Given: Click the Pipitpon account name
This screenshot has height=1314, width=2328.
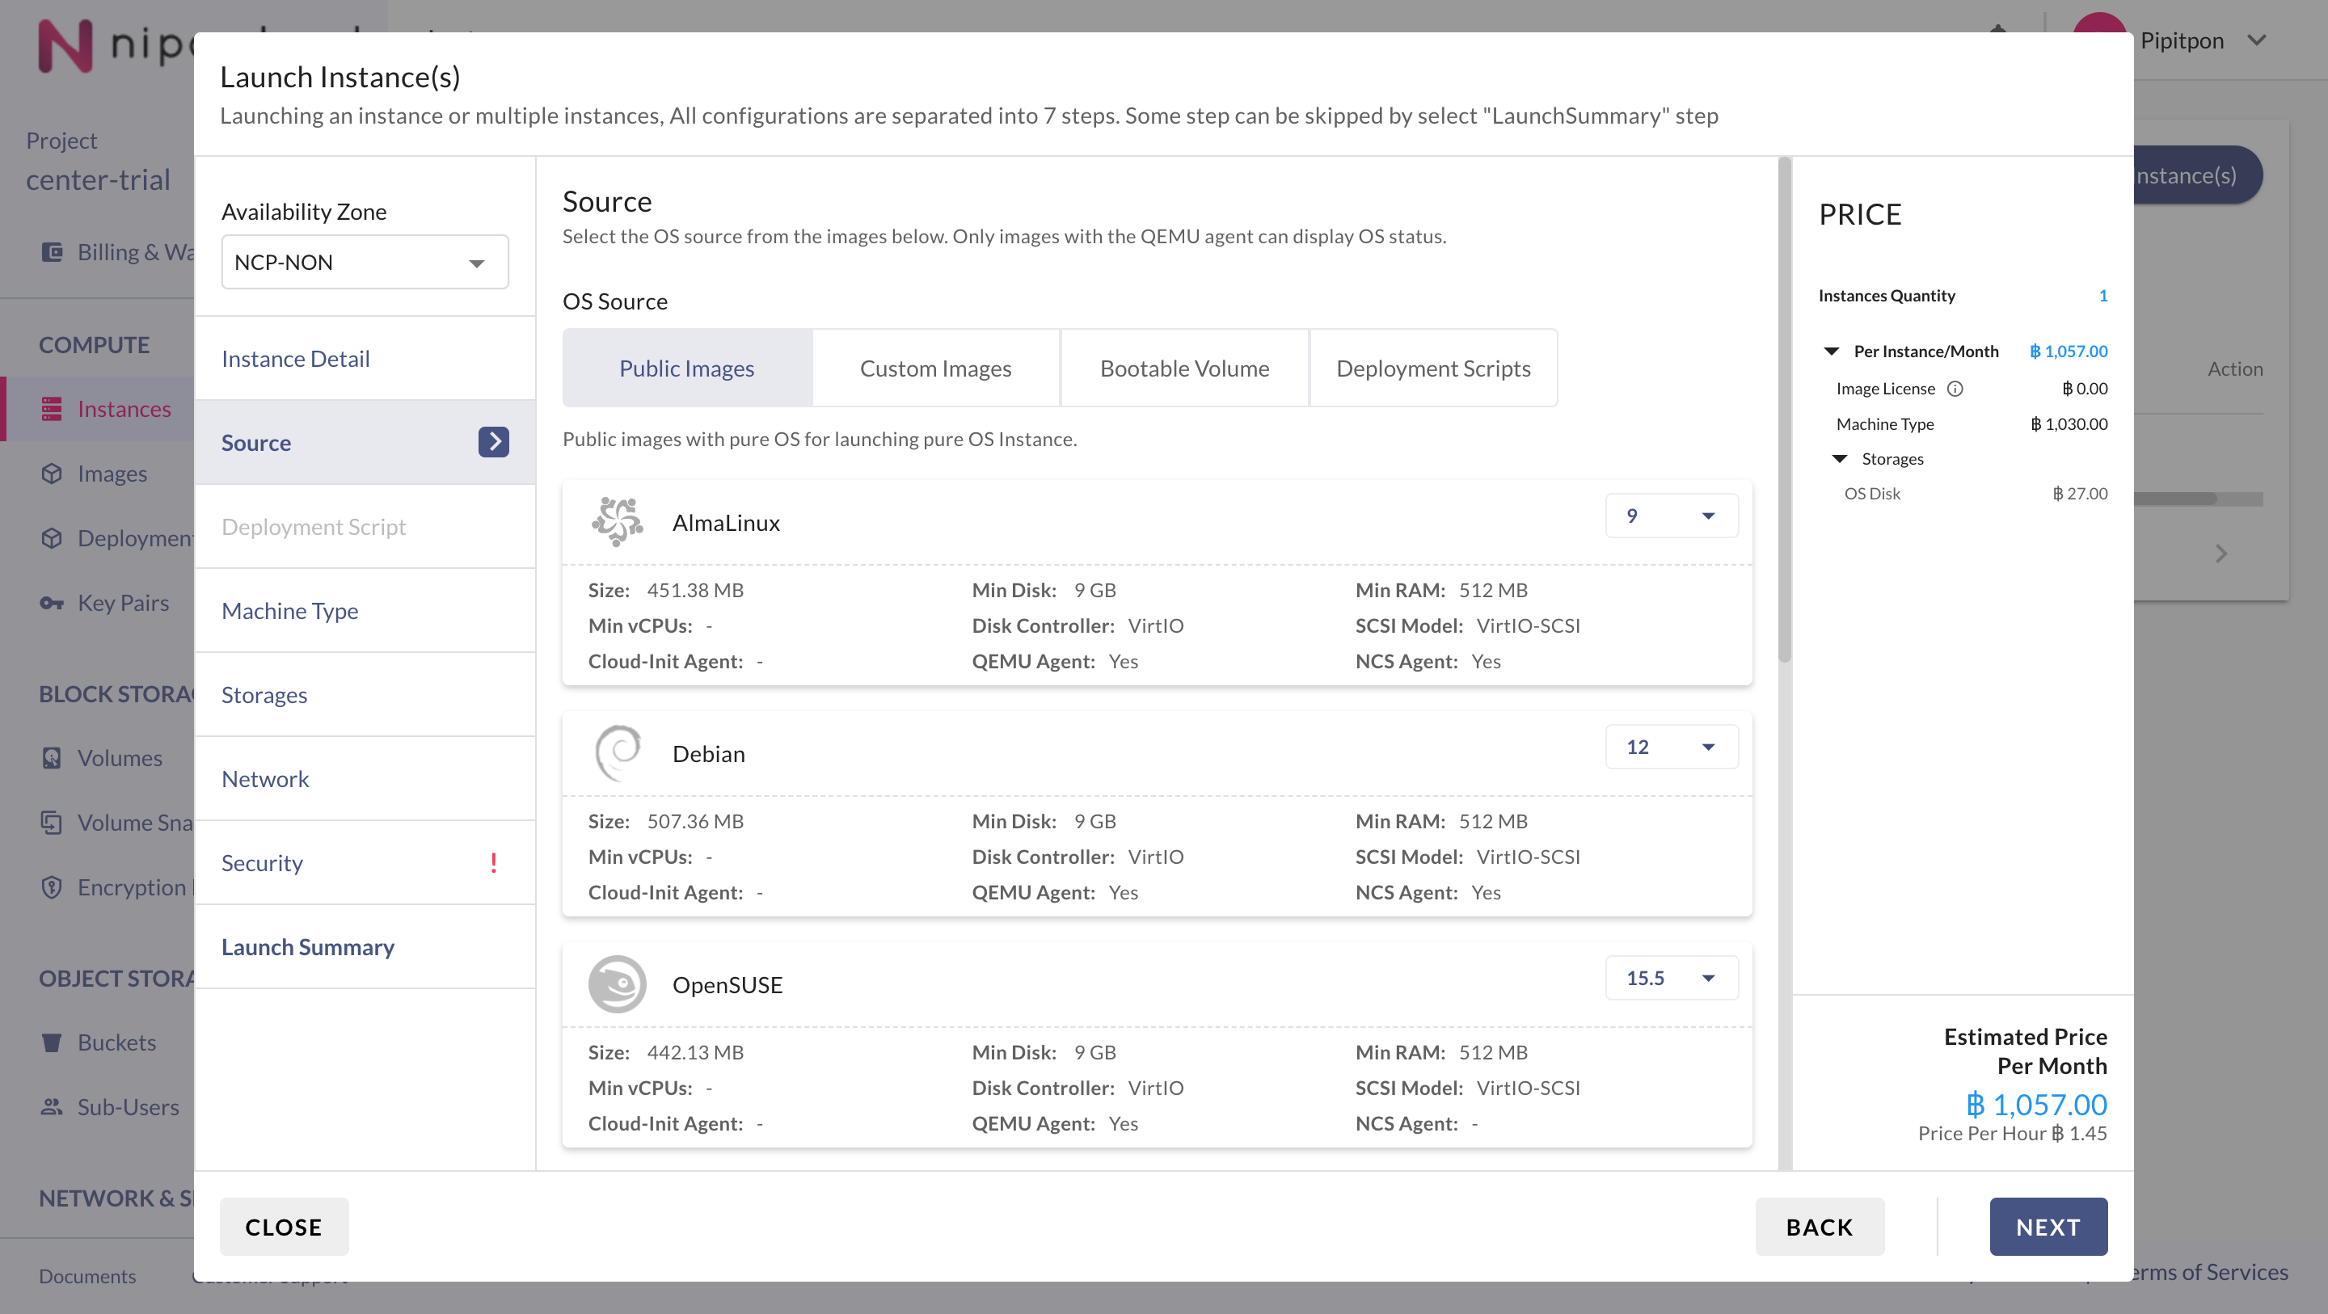Looking at the screenshot, I should tap(2182, 40).
